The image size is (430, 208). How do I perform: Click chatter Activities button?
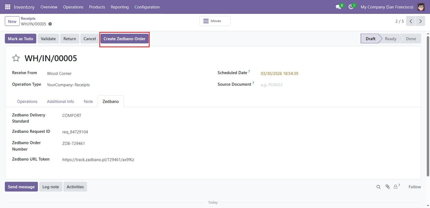(x=75, y=187)
